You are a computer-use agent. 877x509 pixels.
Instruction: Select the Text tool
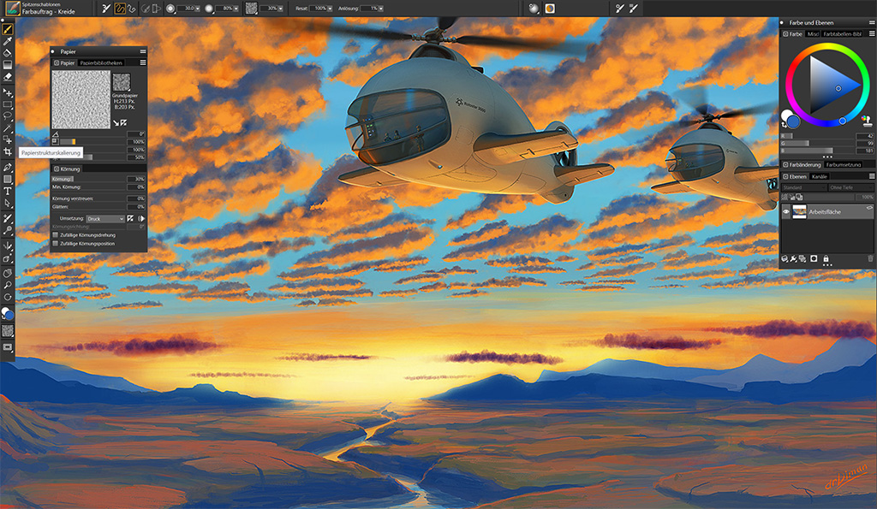pyautogui.click(x=7, y=191)
